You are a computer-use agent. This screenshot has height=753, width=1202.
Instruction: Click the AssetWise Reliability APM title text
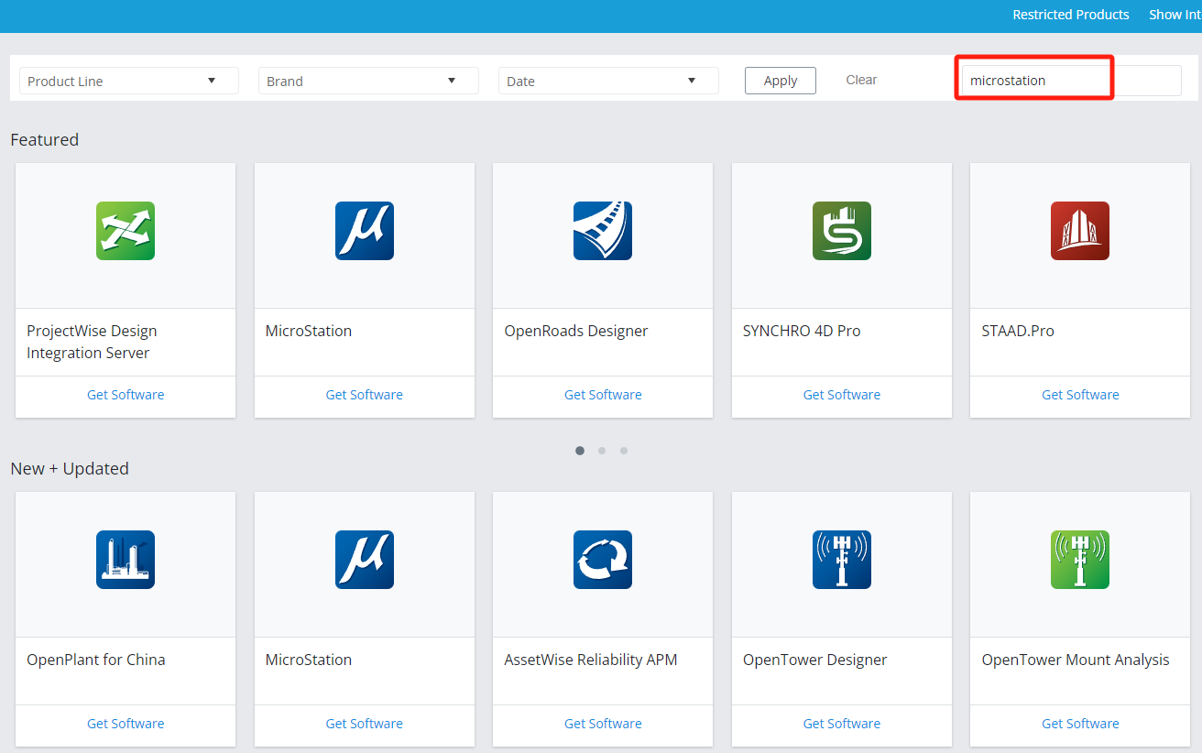click(591, 660)
